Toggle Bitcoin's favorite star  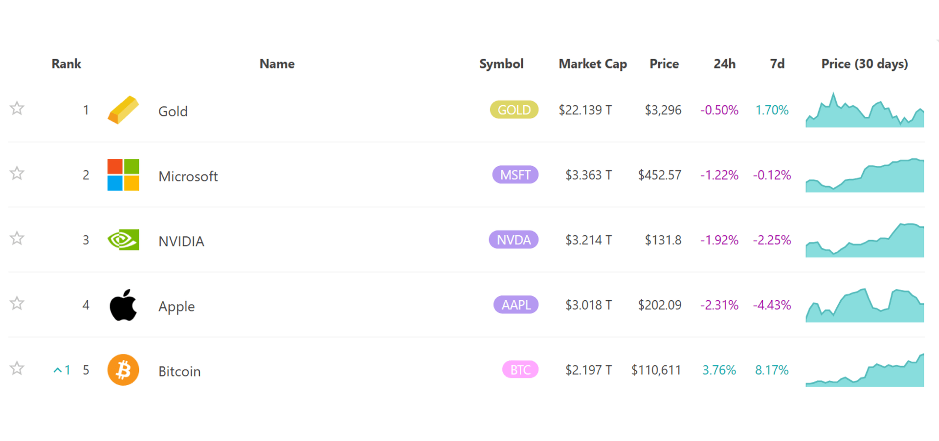click(17, 368)
